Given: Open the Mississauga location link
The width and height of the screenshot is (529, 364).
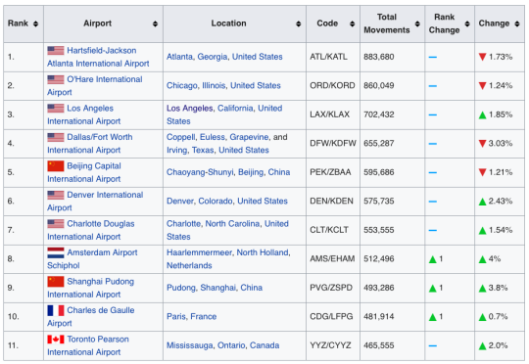Looking at the screenshot, I should tap(190, 345).
